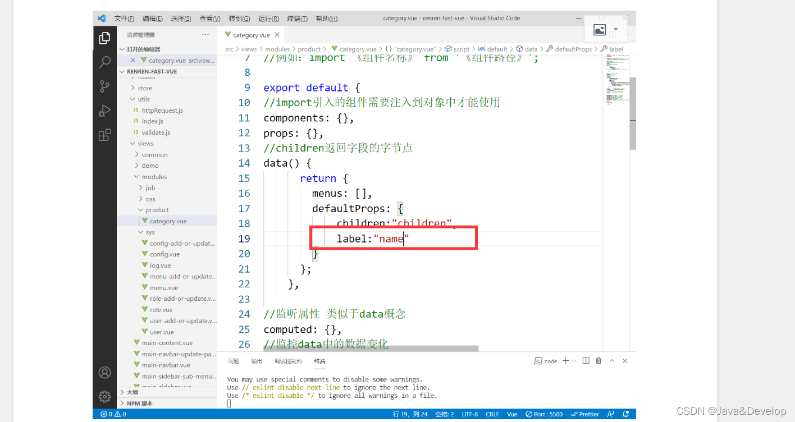The height and width of the screenshot is (422, 795).
Task: Click the Prettier status bar item
Action: click(x=585, y=414)
